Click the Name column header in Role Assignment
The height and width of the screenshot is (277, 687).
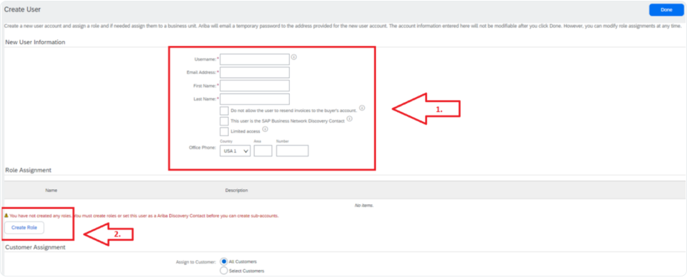point(51,191)
